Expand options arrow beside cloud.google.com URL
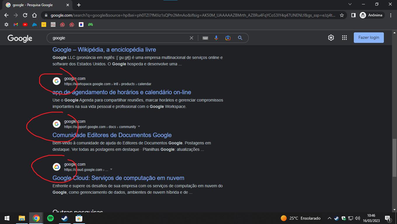 point(111,169)
